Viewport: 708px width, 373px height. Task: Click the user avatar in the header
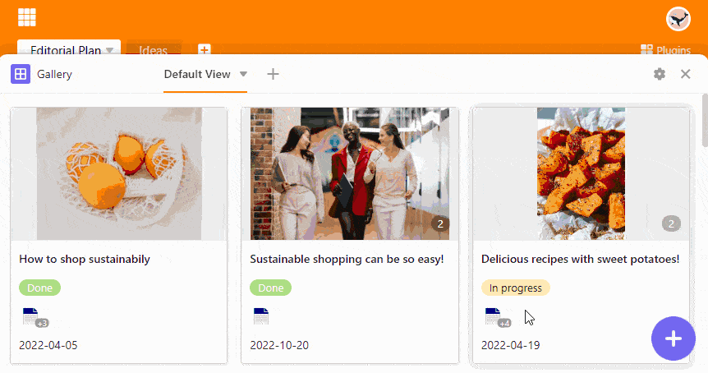(x=678, y=18)
